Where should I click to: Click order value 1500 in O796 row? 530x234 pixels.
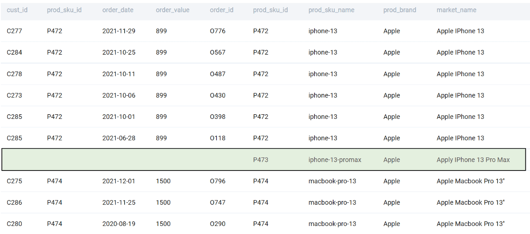pyautogui.click(x=163, y=181)
